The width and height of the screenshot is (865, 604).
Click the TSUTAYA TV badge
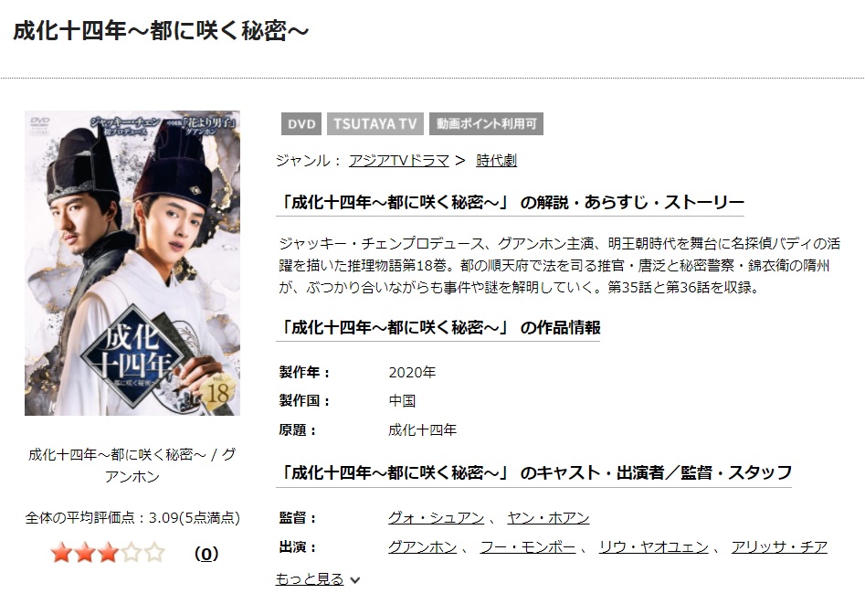tap(375, 123)
